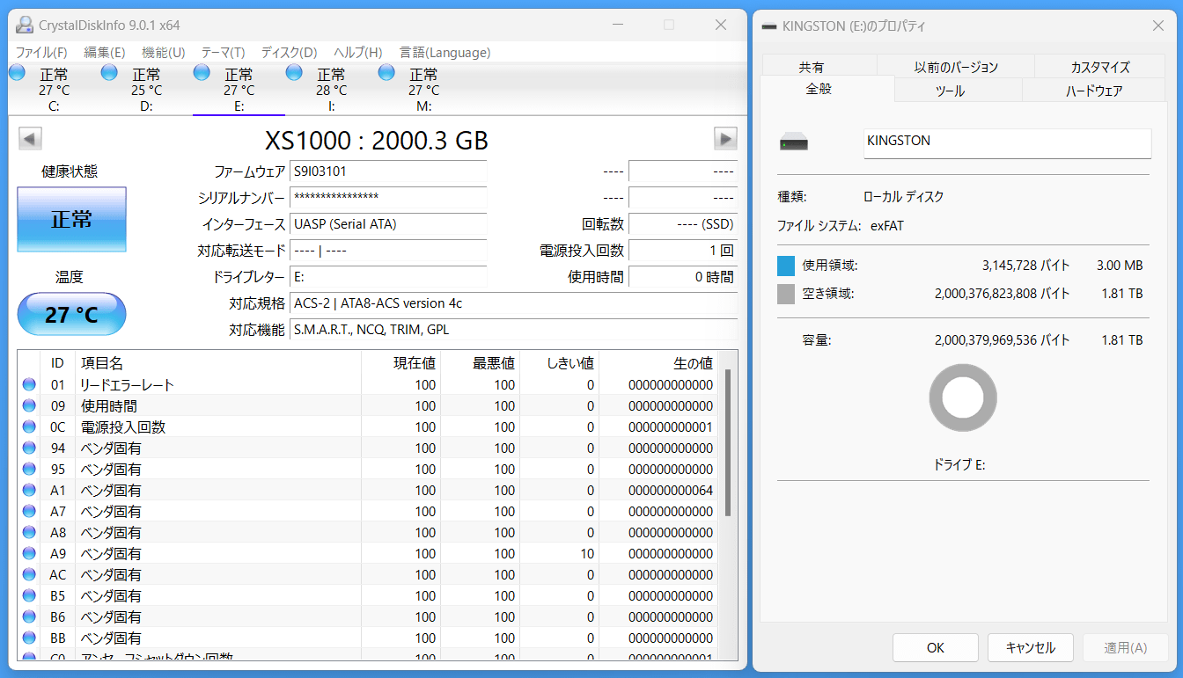
Task: Click the next disk right arrow button
Action: tap(725, 139)
